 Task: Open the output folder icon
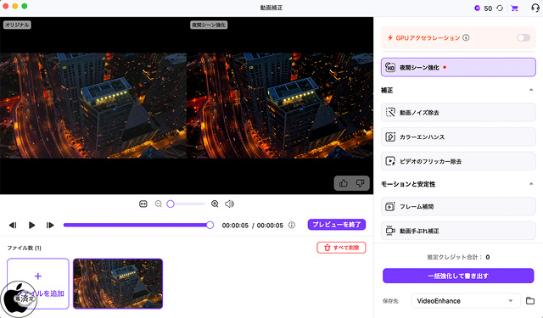click(530, 301)
